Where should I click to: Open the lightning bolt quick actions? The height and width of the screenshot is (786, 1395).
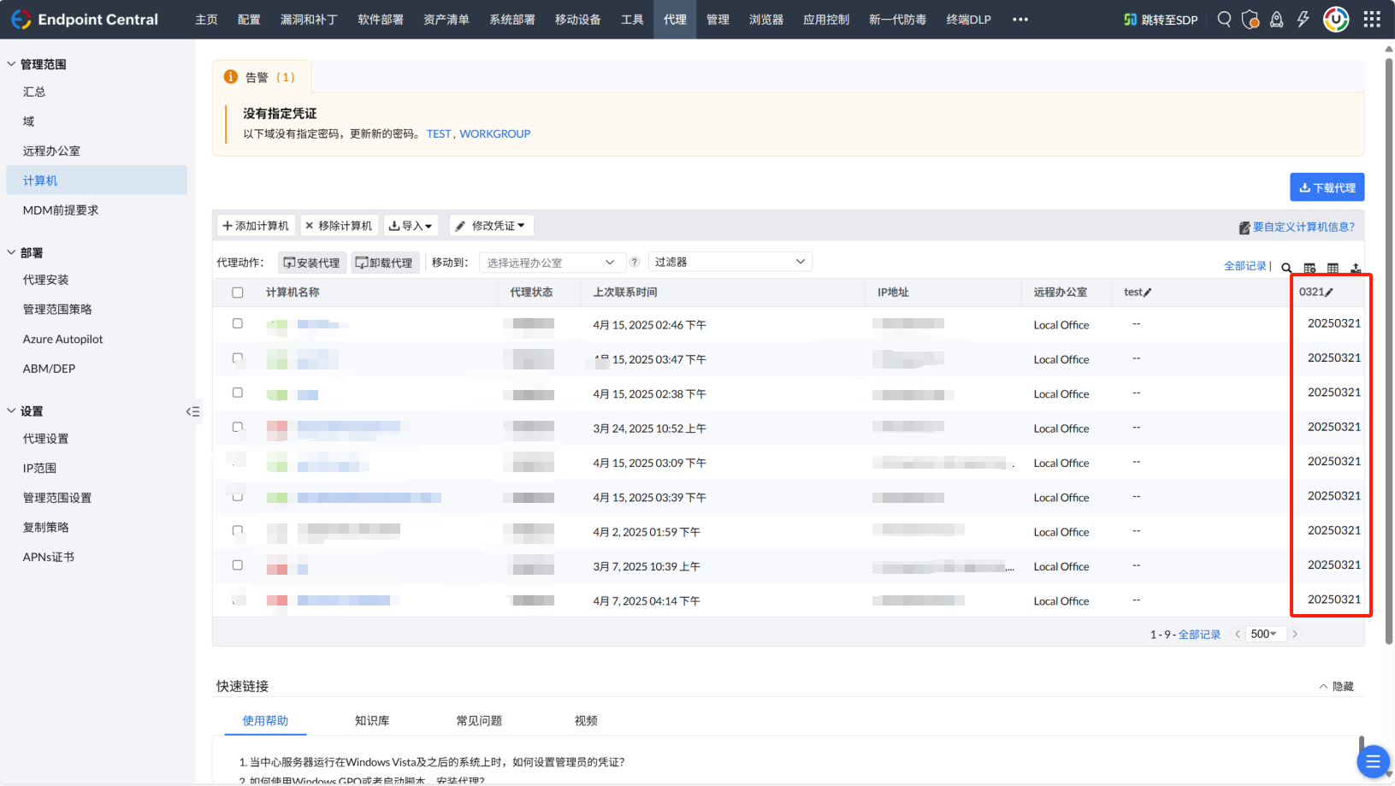(x=1303, y=19)
